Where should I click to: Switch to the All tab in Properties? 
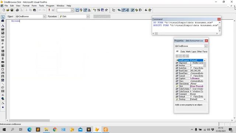[177, 51]
